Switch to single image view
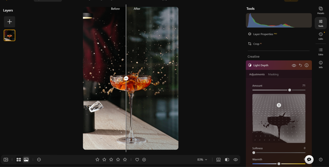This screenshot has width=329, height=167. [26, 160]
